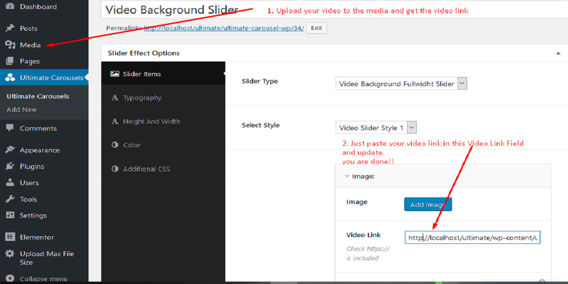Click the Slider Type label
Screen dimensions: 568x284
pos(260,81)
